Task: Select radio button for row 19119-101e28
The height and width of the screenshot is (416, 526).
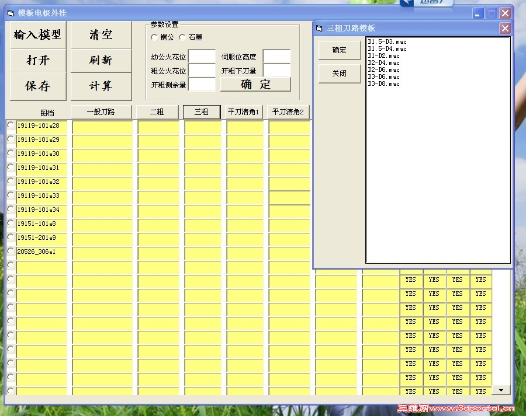Action: (11, 125)
